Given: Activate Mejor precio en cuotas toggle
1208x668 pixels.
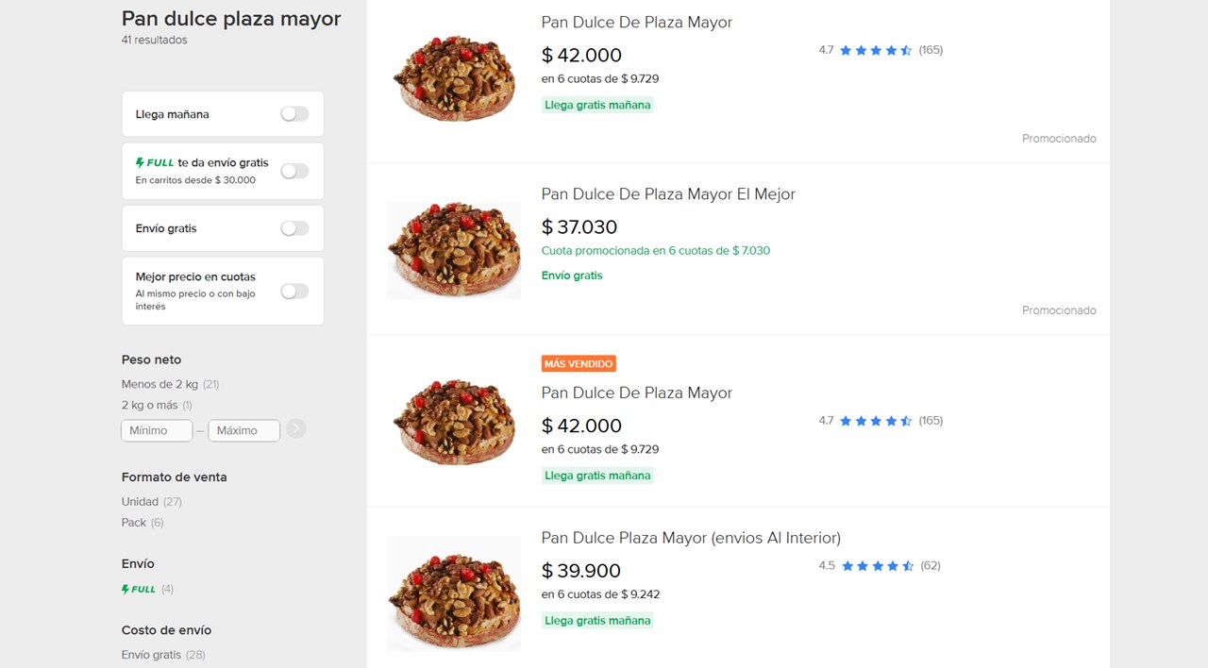Looking at the screenshot, I should 294,291.
